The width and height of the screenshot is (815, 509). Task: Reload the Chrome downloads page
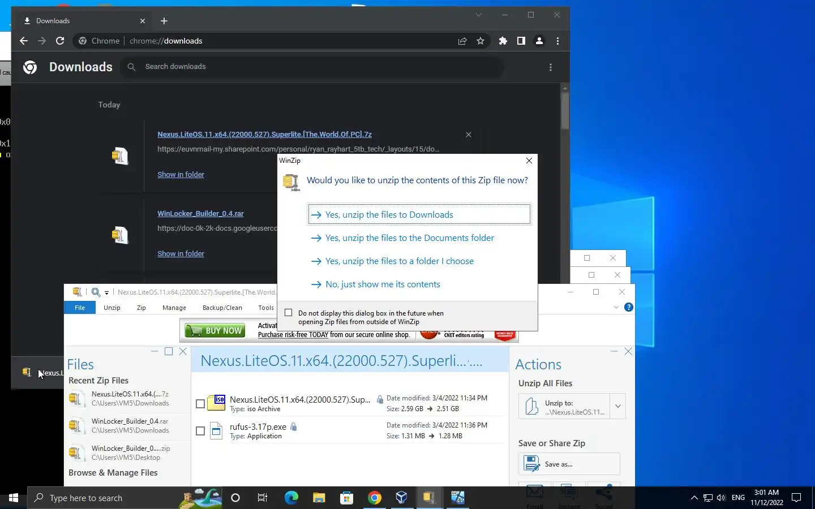[60, 41]
